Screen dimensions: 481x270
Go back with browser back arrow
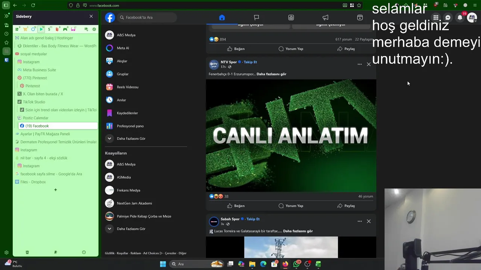point(15,5)
